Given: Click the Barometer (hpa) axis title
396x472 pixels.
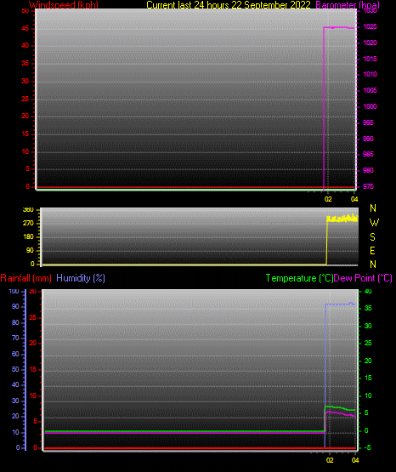Looking at the screenshot, I should (x=348, y=5).
